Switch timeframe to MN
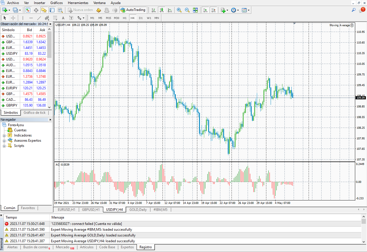The height and width of the screenshot is (252, 367). (157, 18)
